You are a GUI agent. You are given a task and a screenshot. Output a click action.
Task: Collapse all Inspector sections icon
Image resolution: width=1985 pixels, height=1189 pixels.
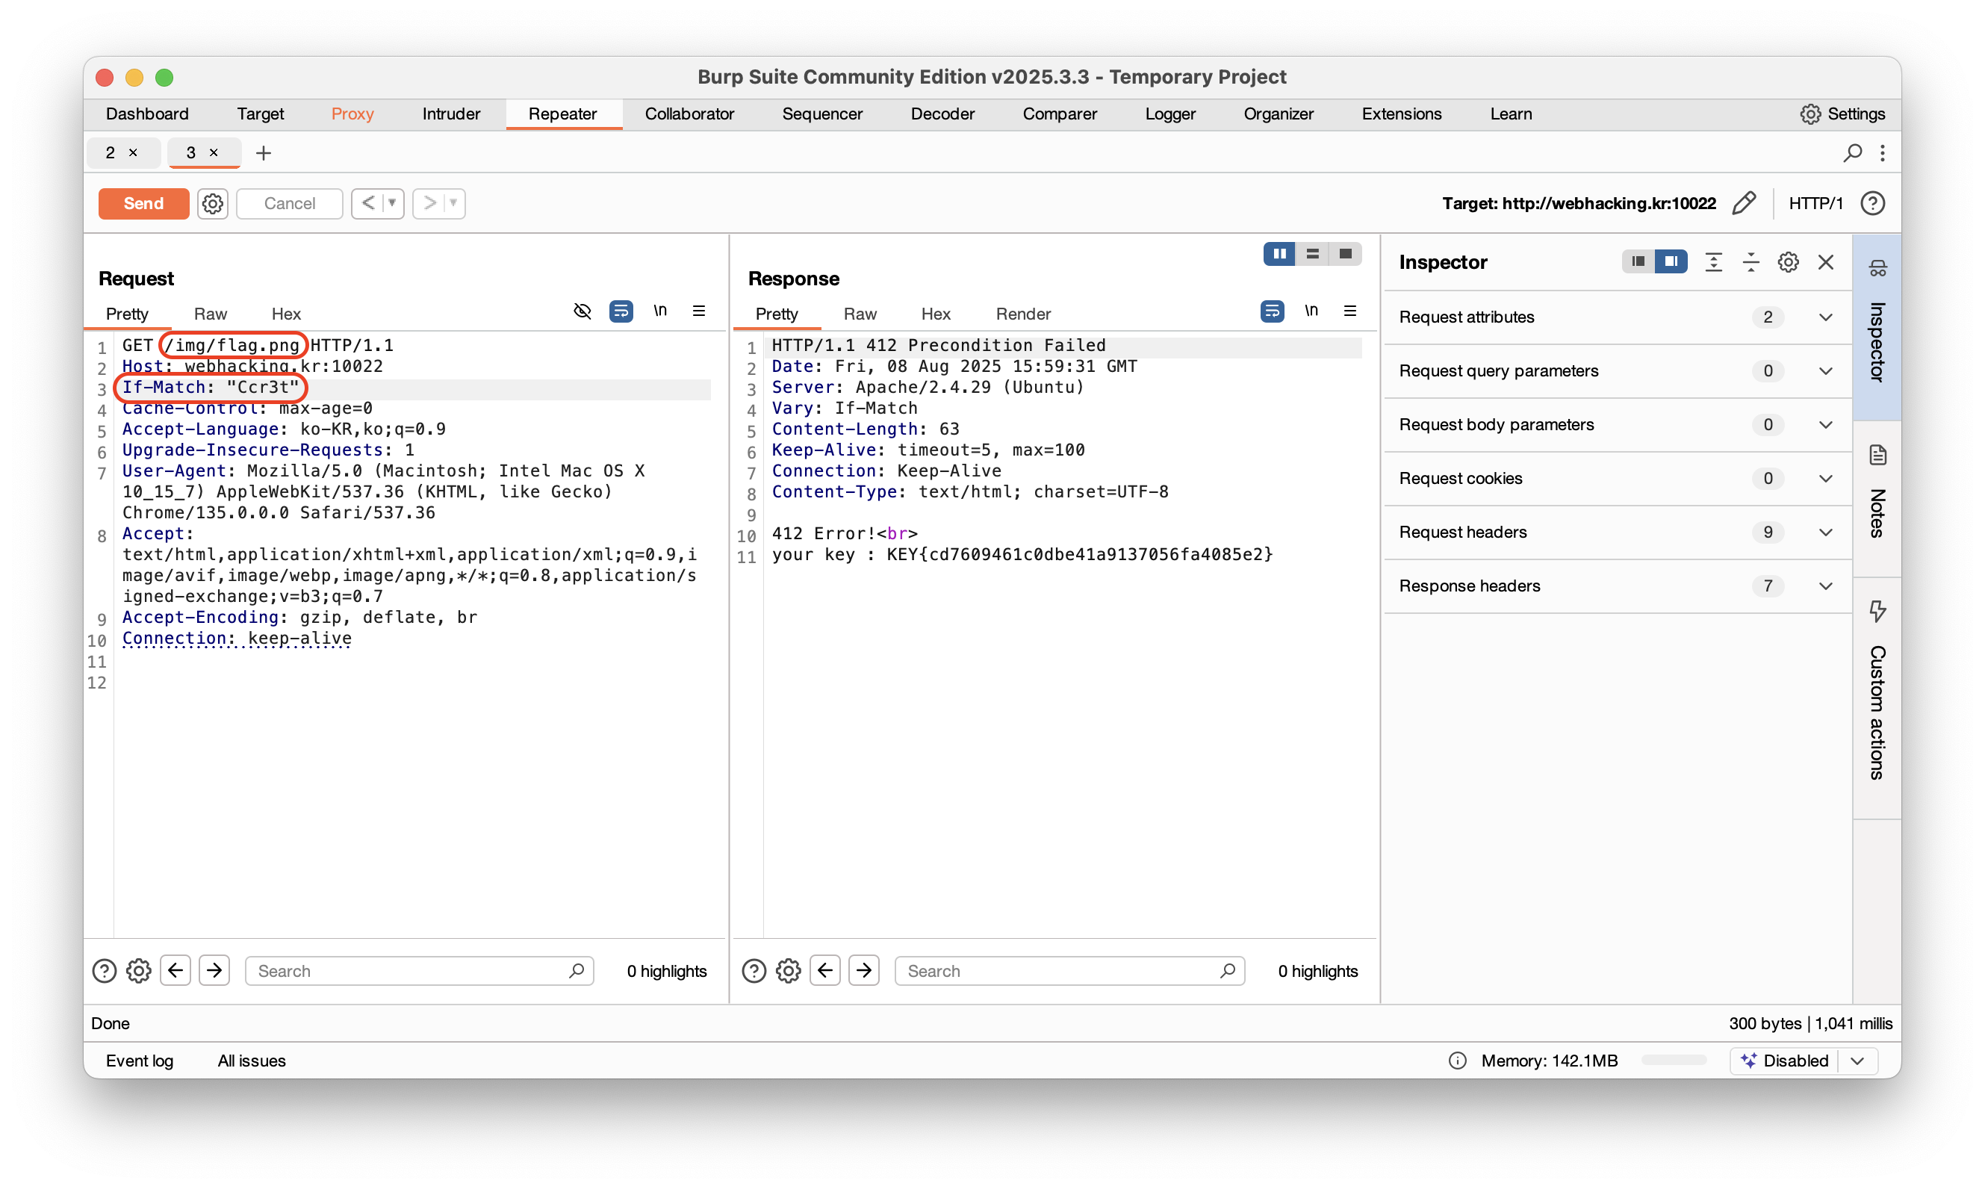tap(1751, 262)
